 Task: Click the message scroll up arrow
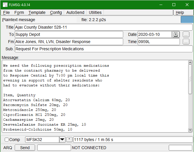click(190, 62)
